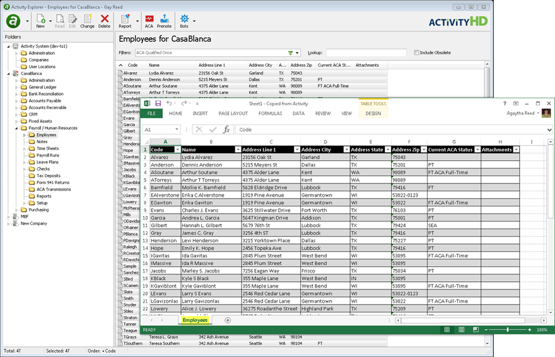Click the Excel zoom slider handle

(508, 329)
